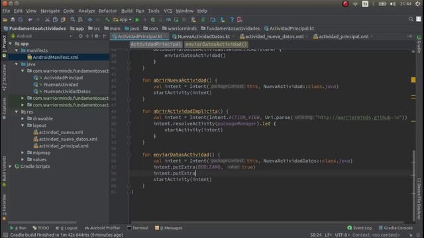Open the TODO tool window

(x=41, y=228)
